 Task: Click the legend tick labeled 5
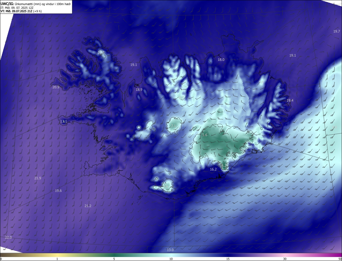[x=114, y=259]
